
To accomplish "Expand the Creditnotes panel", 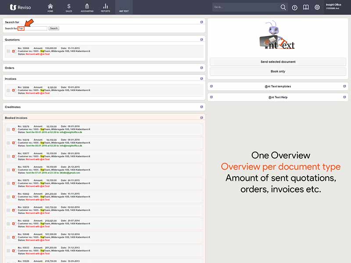I will point(201,107).
